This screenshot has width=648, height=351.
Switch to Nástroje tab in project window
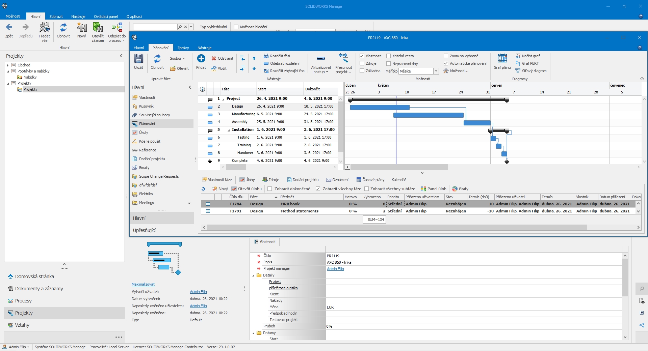point(205,48)
